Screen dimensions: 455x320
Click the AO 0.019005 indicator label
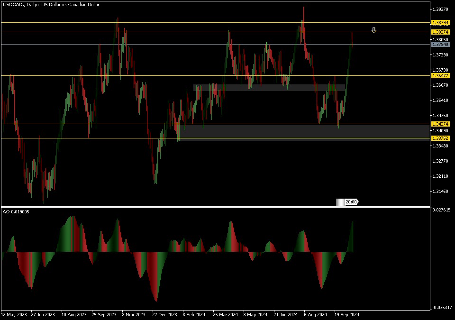[x=16, y=212]
